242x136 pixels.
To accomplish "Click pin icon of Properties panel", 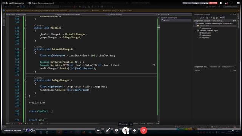I will pos(233,70).
